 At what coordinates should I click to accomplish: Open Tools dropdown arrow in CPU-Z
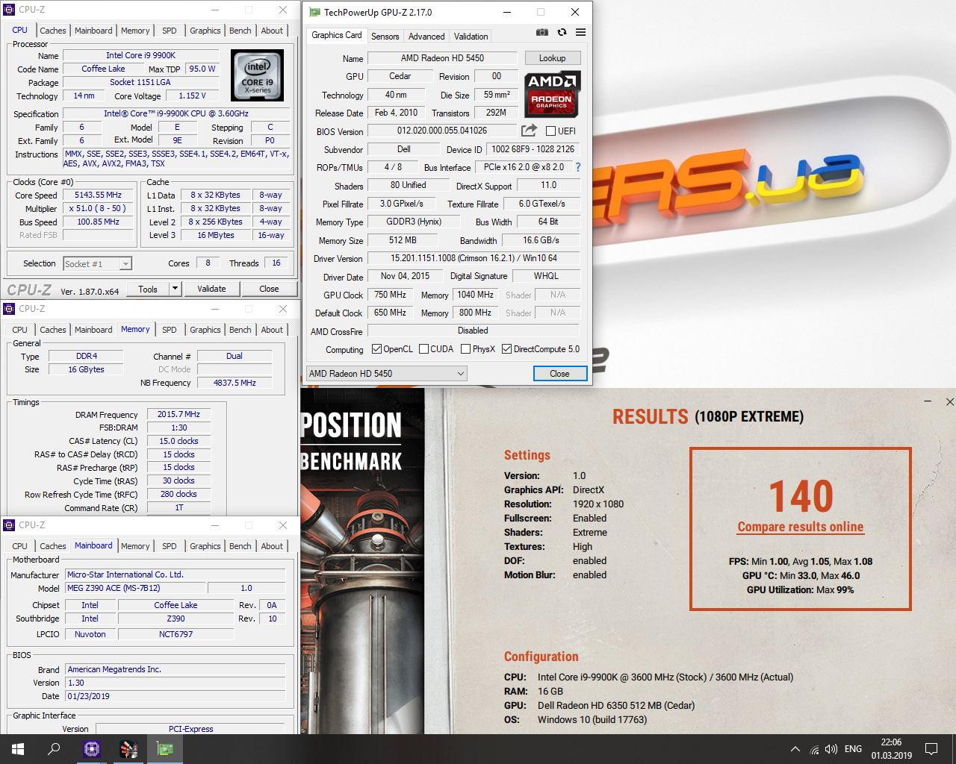click(175, 289)
